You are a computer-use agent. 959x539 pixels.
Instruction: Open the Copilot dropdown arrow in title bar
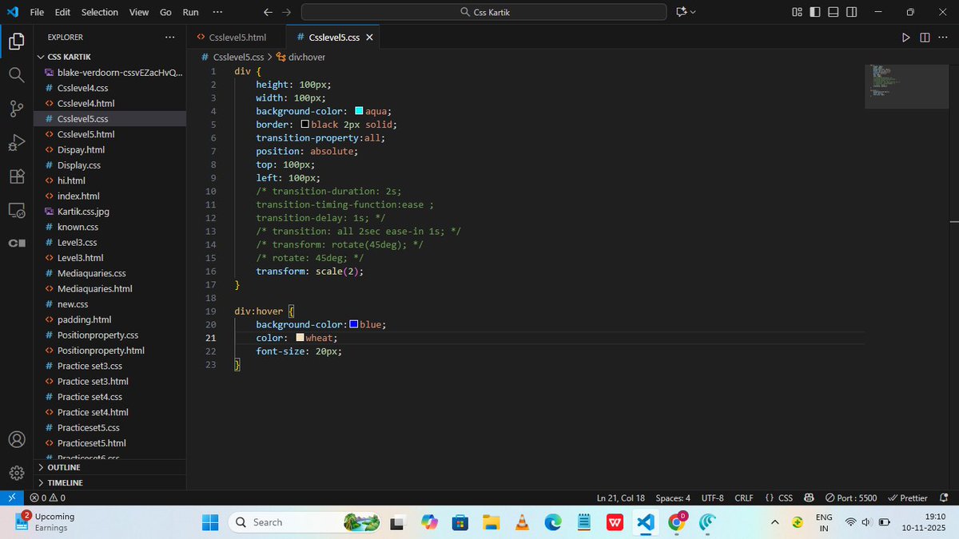(x=693, y=12)
